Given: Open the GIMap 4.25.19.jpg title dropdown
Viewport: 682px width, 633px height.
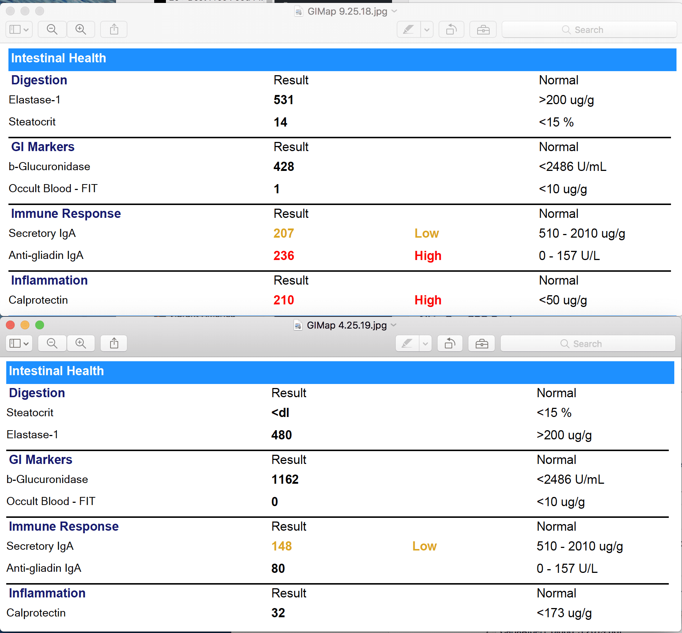Looking at the screenshot, I should (394, 325).
